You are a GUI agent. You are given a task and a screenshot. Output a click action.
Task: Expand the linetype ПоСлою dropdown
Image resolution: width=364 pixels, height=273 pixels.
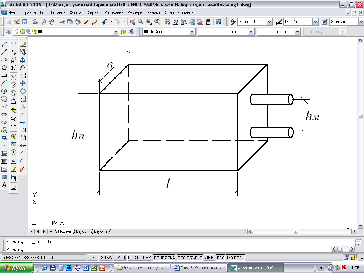[251, 32]
